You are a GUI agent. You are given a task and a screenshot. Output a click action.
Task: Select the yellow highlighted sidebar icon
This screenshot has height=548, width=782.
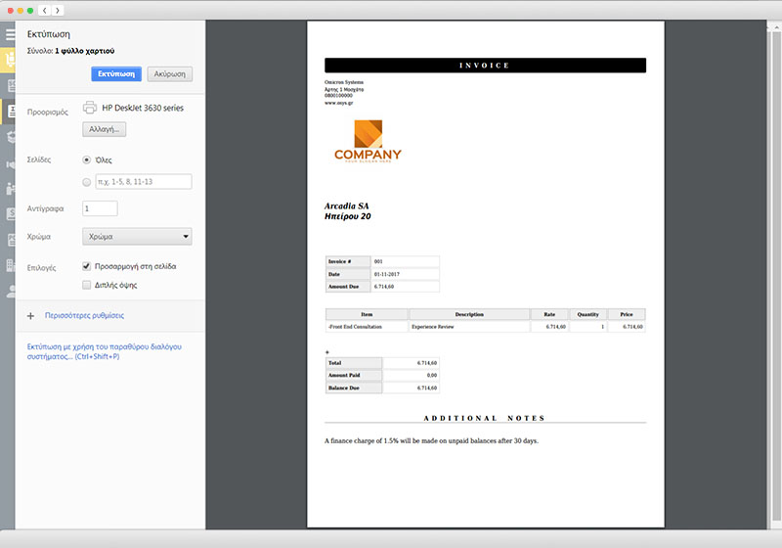pos(10,60)
